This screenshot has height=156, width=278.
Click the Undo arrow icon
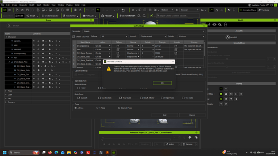pyautogui.click(x=87, y=10)
